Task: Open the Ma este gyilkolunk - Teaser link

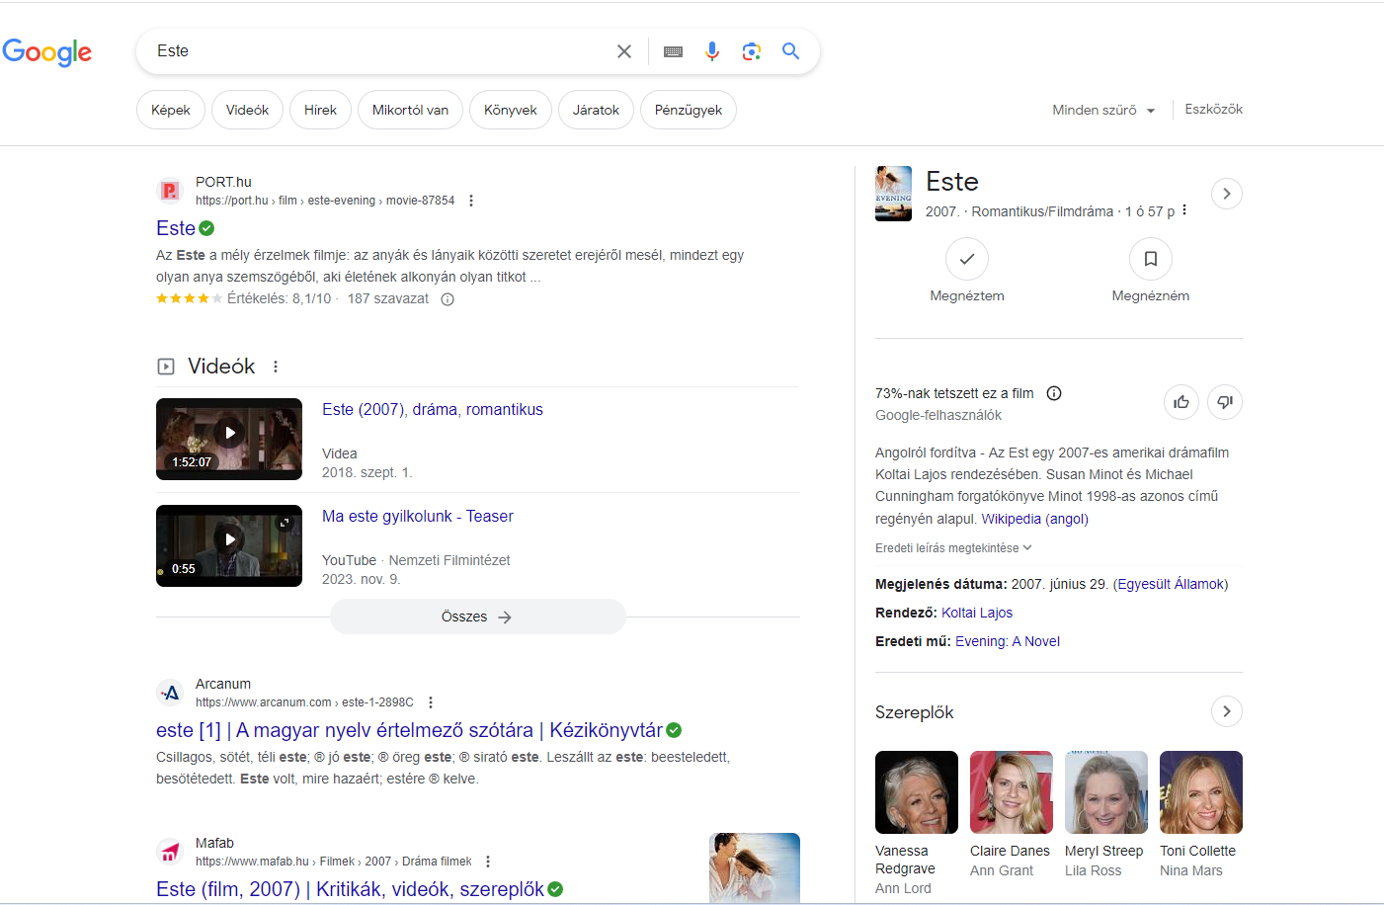Action: click(418, 517)
